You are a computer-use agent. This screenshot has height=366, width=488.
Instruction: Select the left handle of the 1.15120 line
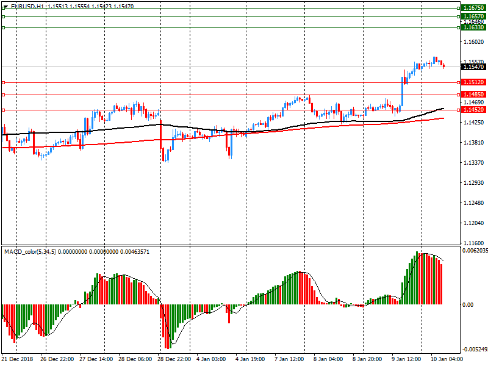pyautogui.click(x=3, y=82)
